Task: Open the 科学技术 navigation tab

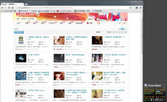Action: pyautogui.click(x=52, y=23)
